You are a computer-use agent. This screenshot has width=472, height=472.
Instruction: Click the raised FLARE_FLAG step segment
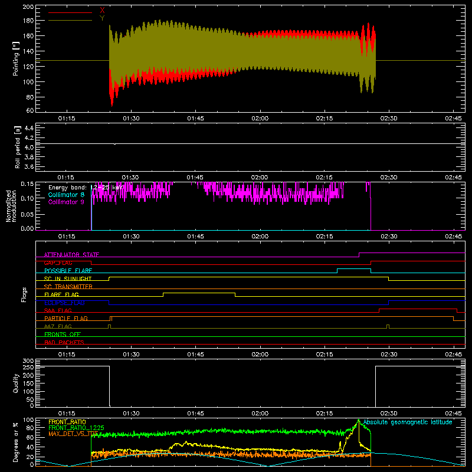point(199,293)
